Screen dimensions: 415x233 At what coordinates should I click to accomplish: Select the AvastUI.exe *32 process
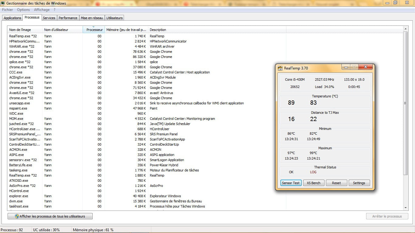(x=147, y=93)
